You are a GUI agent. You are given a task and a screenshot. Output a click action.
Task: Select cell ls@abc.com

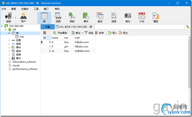coord(85,42)
